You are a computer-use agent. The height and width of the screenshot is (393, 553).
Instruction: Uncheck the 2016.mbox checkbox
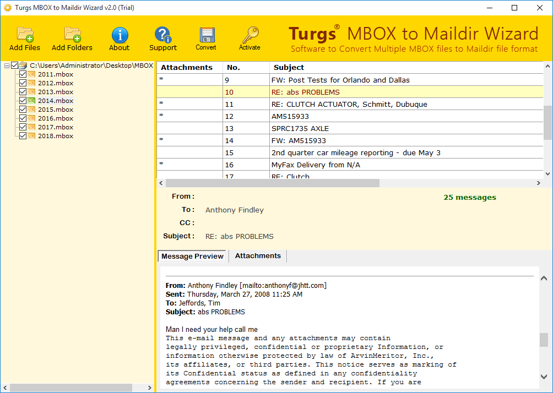tap(23, 118)
